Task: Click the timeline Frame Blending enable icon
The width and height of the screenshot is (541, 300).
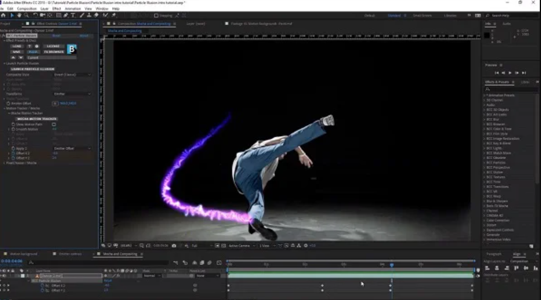Action: 202,263
